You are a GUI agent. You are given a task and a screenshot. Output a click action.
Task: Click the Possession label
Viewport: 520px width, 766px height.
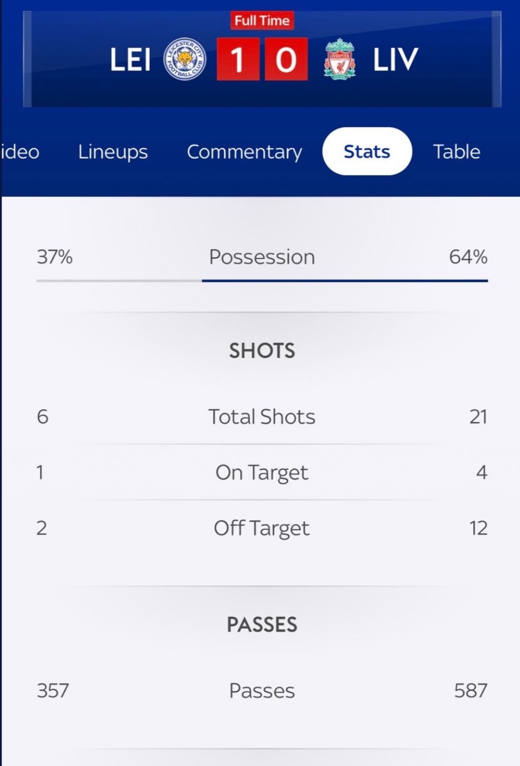262,257
